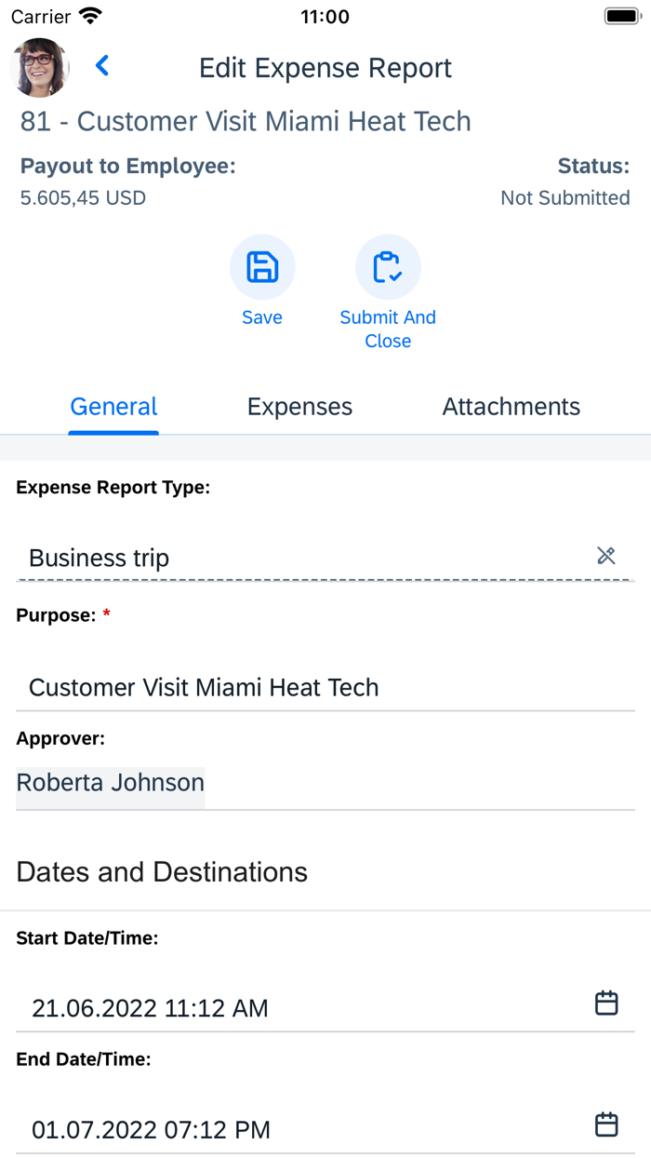The height and width of the screenshot is (1158, 651).
Task: Switch to the Attachments tab
Action: [511, 406]
